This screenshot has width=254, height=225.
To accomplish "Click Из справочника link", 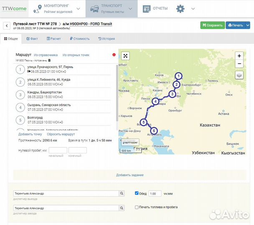I will (46, 55).
